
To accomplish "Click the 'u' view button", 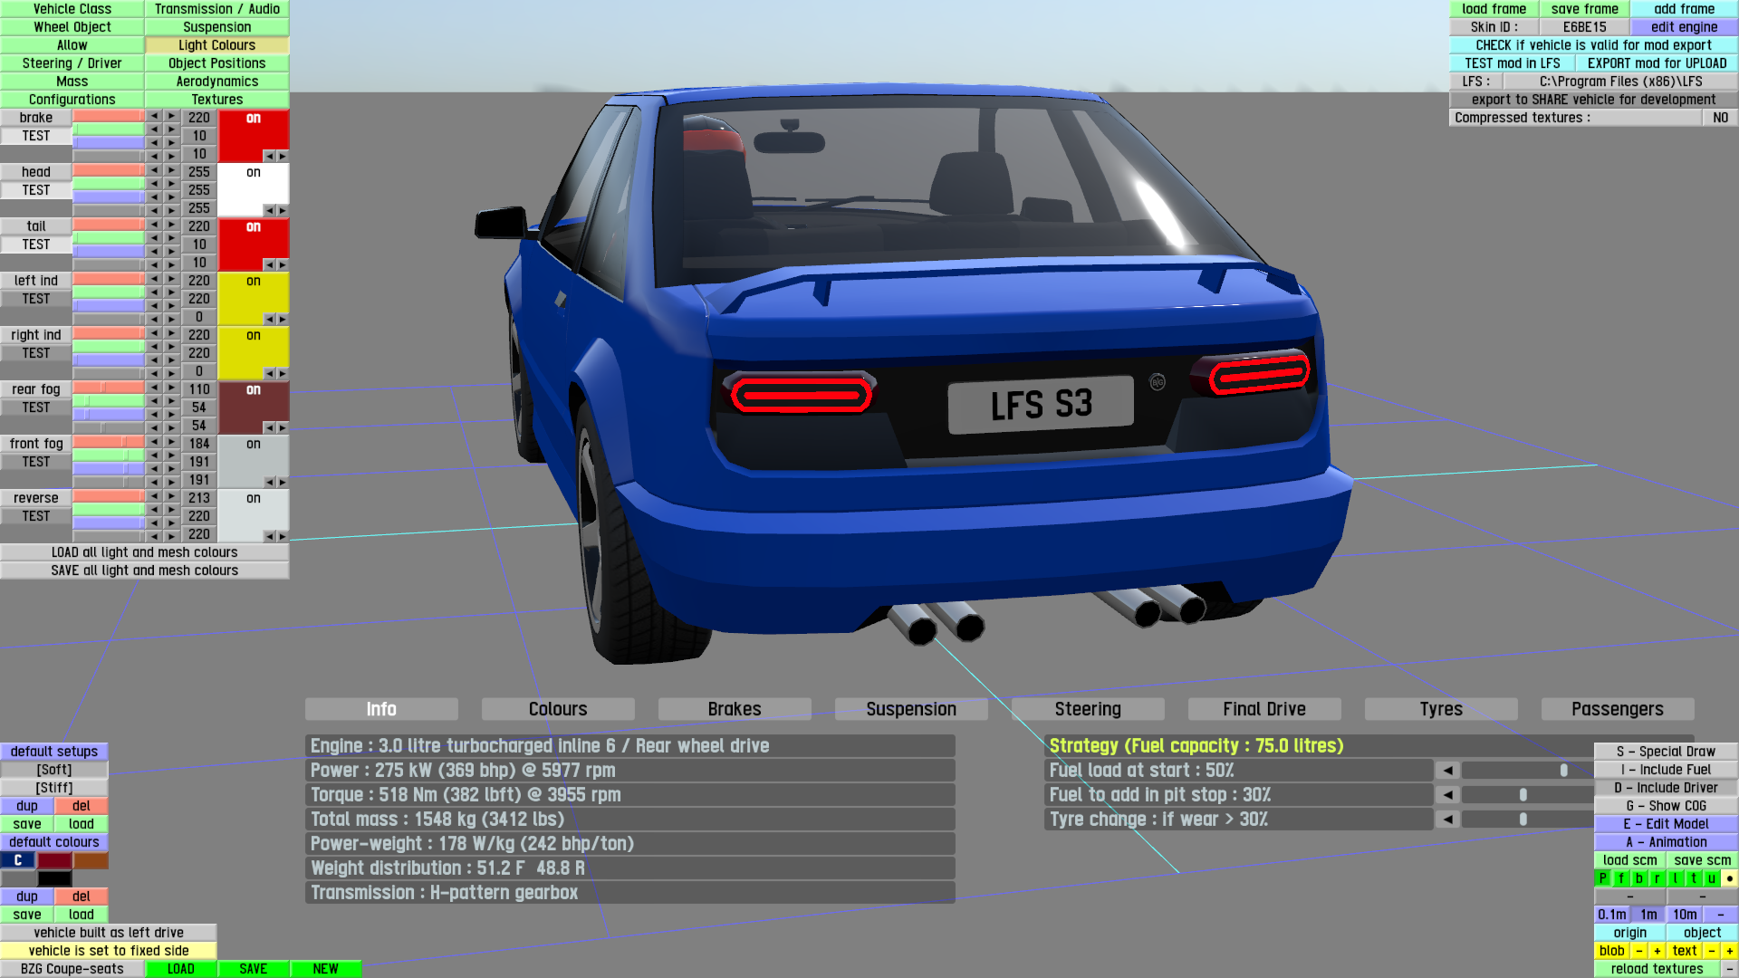I will click(x=1711, y=878).
